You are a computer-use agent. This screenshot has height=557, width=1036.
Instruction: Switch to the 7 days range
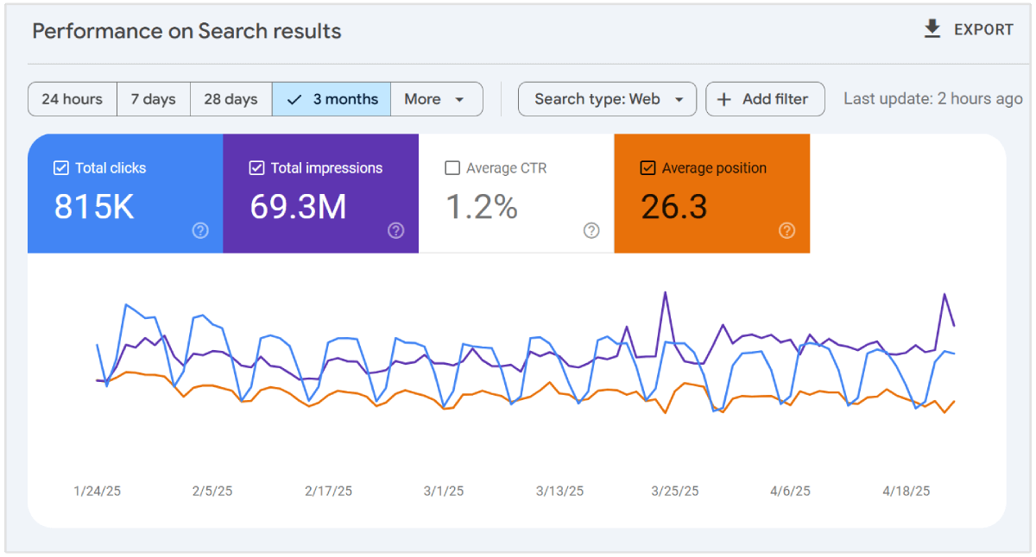pyautogui.click(x=153, y=99)
